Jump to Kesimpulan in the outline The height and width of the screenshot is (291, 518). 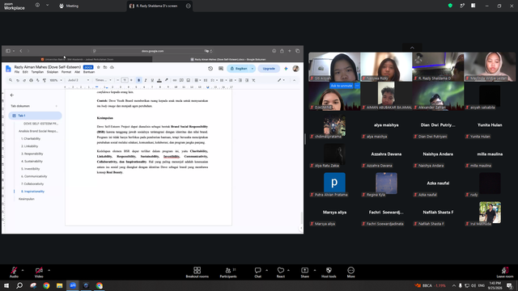point(27,199)
